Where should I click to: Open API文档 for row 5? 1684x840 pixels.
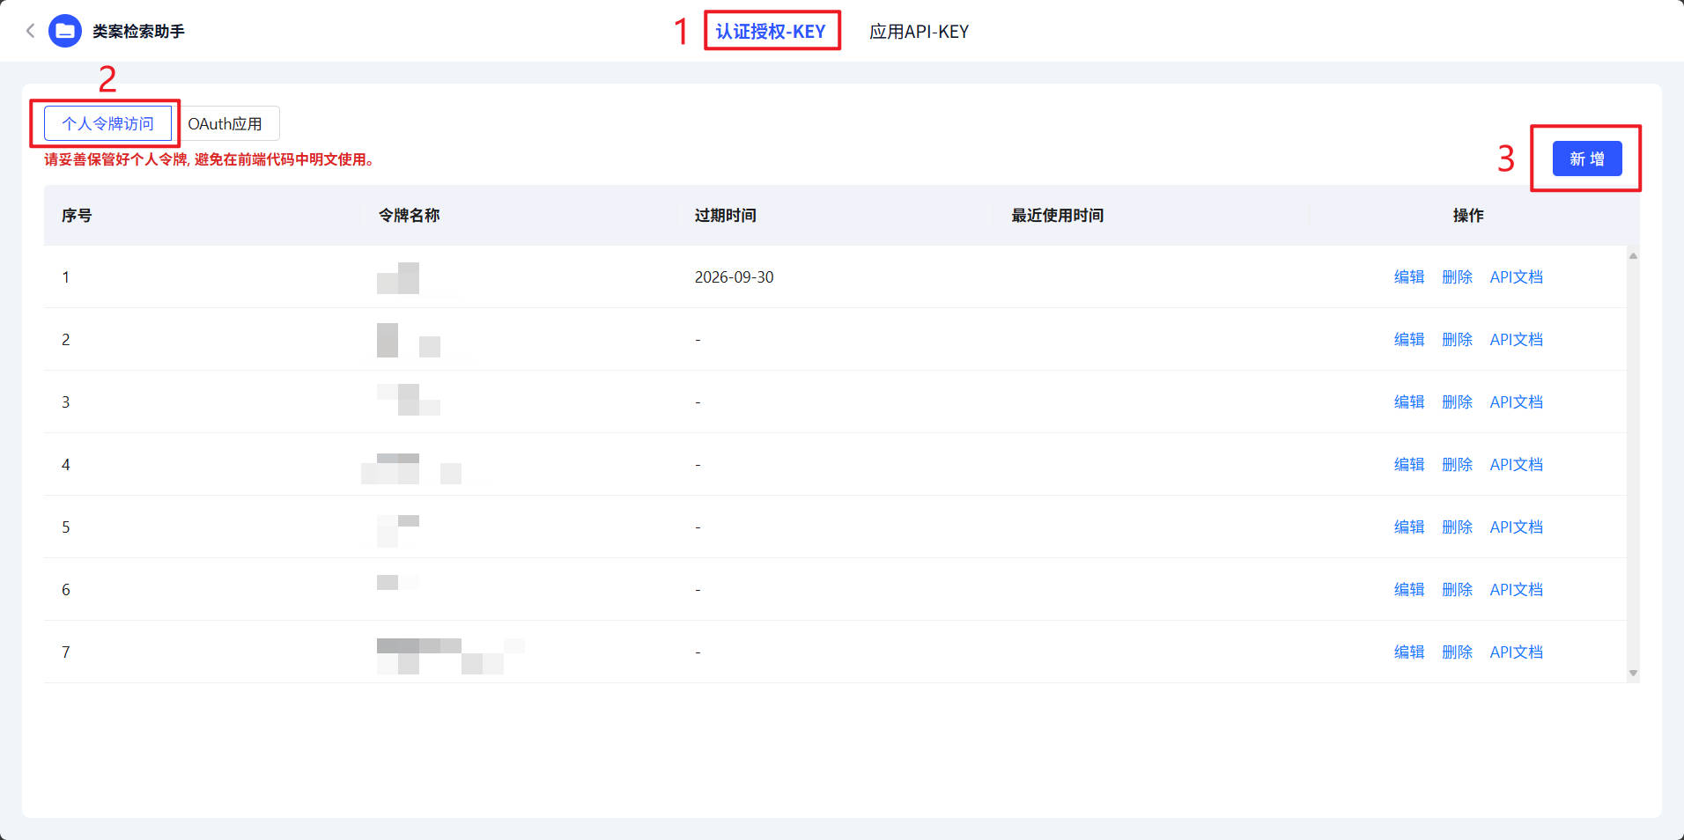[1517, 527]
